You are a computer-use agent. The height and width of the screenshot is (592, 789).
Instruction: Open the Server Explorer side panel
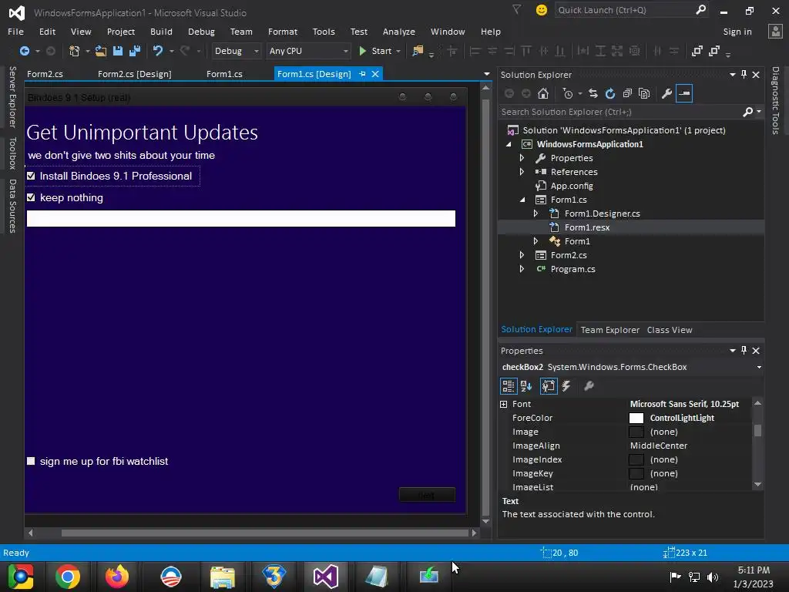[x=12, y=96]
